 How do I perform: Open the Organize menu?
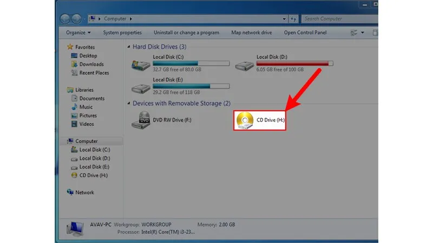78,32
